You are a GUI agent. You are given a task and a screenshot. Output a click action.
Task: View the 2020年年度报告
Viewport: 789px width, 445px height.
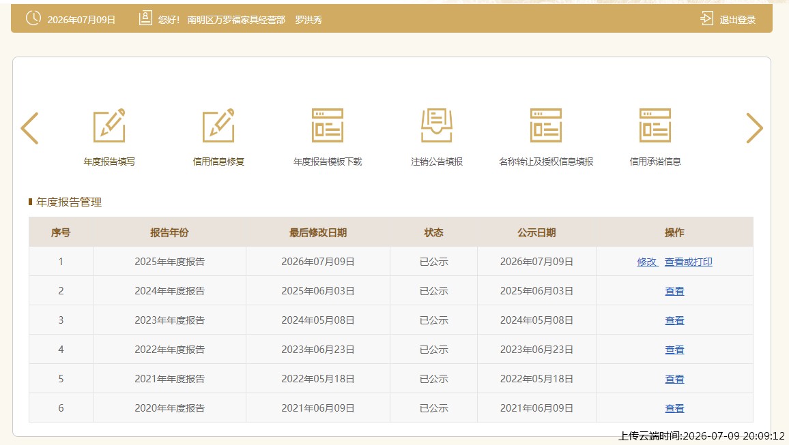pyautogui.click(x=674, y=408)
